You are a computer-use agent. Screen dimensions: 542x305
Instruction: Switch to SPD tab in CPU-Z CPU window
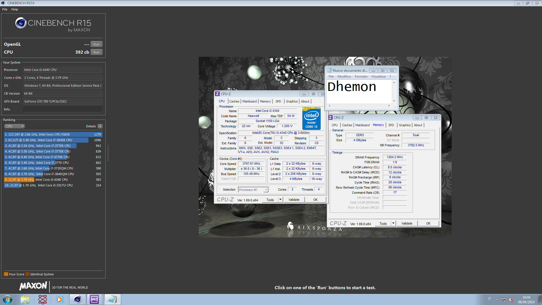(278, 101)
